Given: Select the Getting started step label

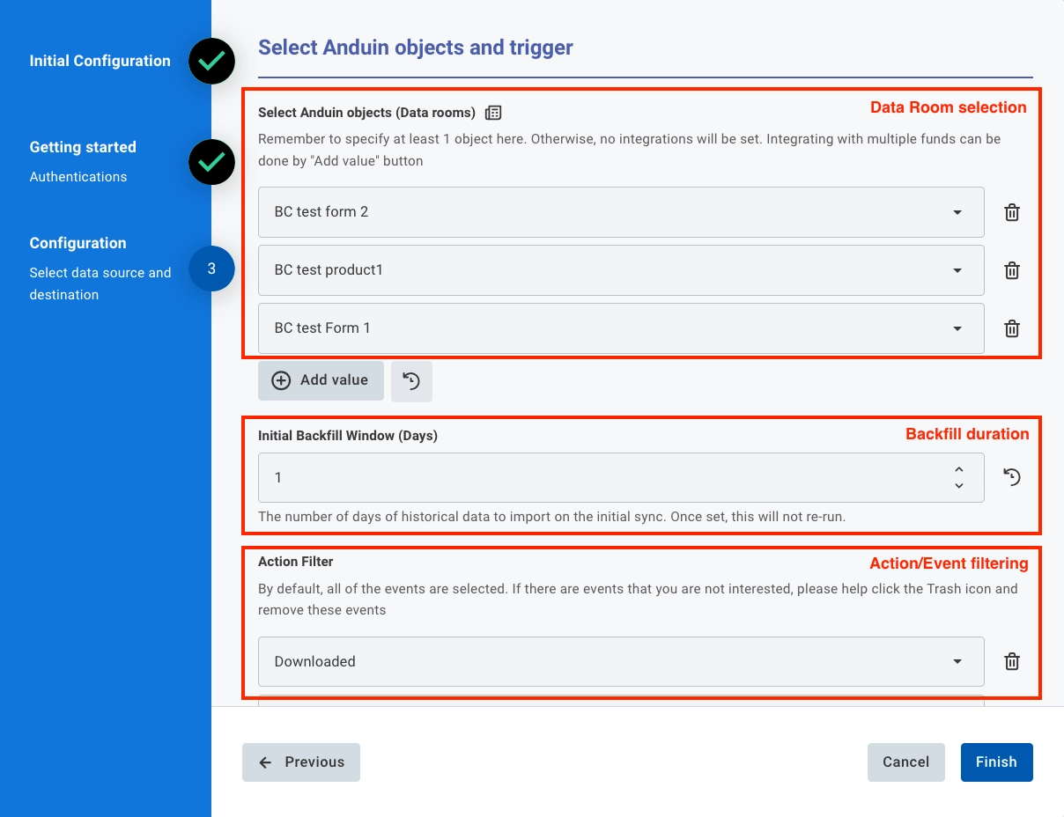Looking at the screenshot, I should pyautogui.click(x=83, y=147).
